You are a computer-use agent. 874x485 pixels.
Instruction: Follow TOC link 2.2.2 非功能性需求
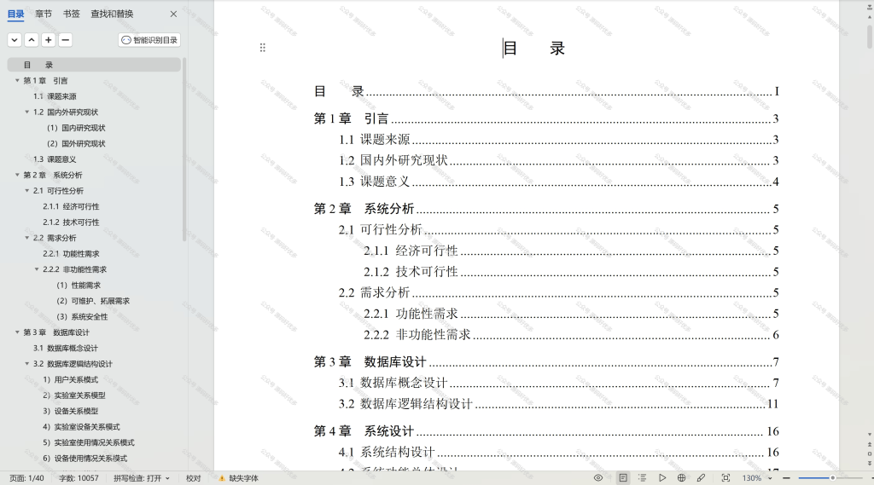click(571, 335)
